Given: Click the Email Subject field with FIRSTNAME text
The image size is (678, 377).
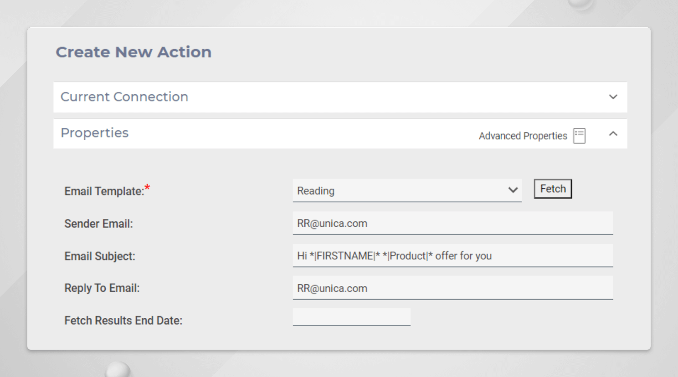Looking at the screenshot, I should pyautogui.click(x=453, y=255).
